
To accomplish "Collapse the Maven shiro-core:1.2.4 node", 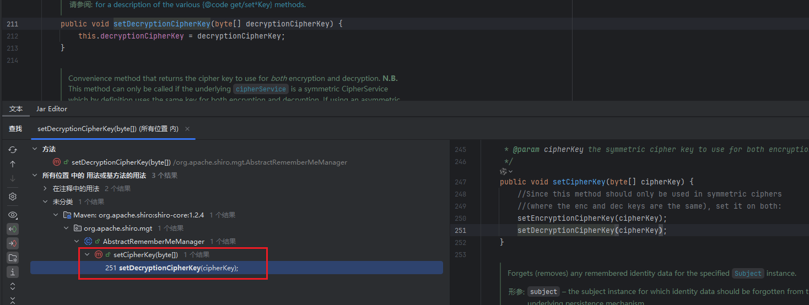I will click(56, 215).
